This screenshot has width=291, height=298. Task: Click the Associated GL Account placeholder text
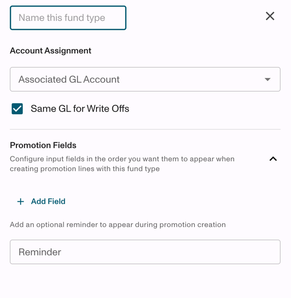[x=69, y=79]
